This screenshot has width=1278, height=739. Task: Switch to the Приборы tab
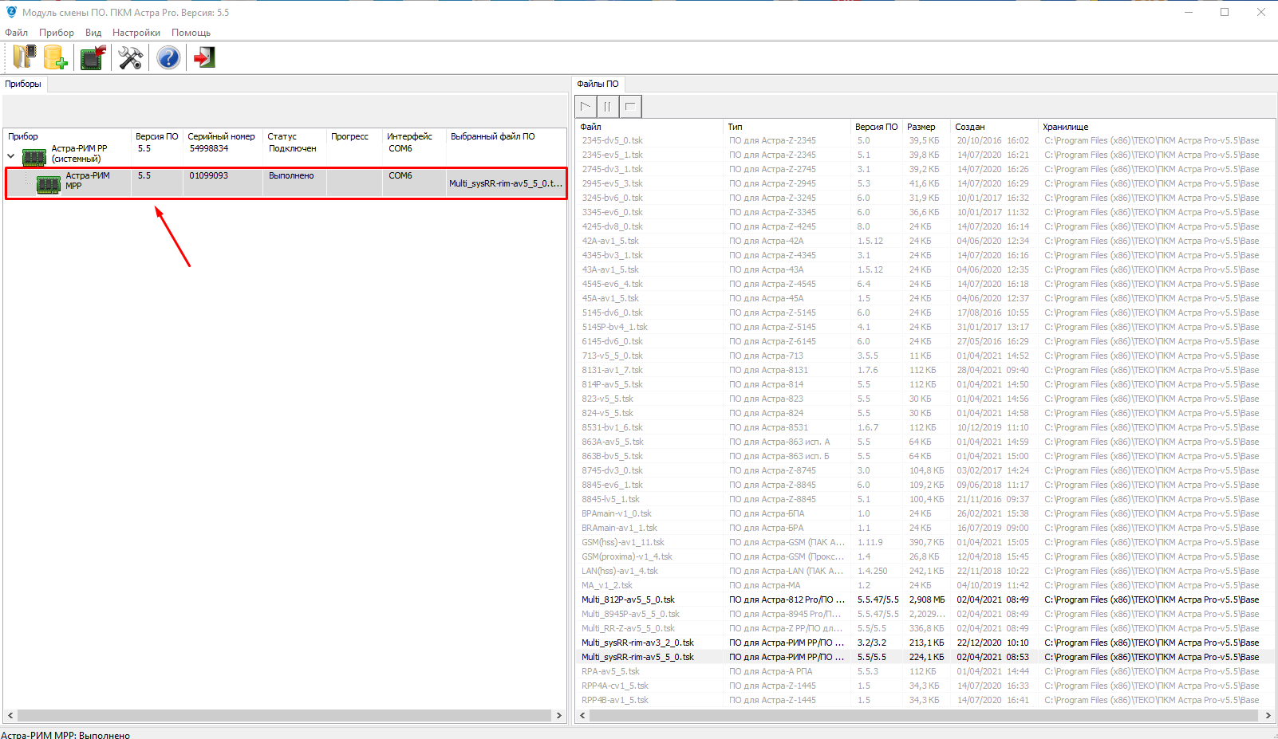pos(23,84)
